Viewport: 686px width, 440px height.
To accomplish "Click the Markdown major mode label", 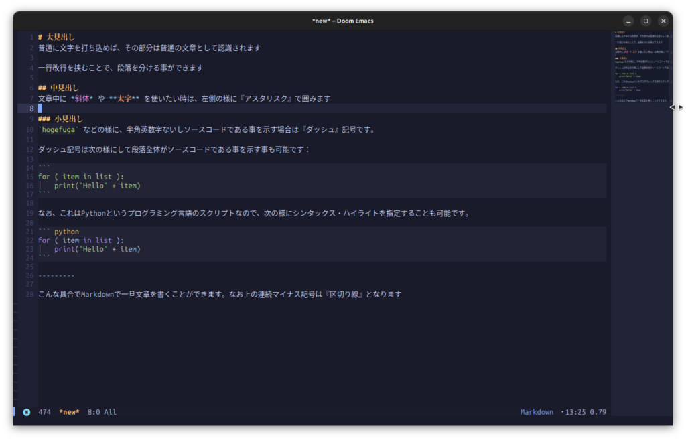I will pos(537,412).
